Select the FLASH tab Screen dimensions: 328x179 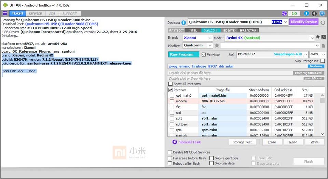[x=17, y=13]
